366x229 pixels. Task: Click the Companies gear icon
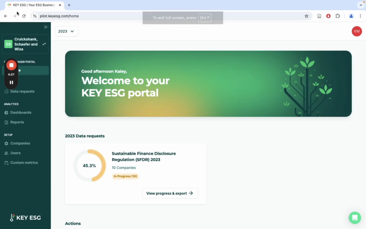coord(6,143)
